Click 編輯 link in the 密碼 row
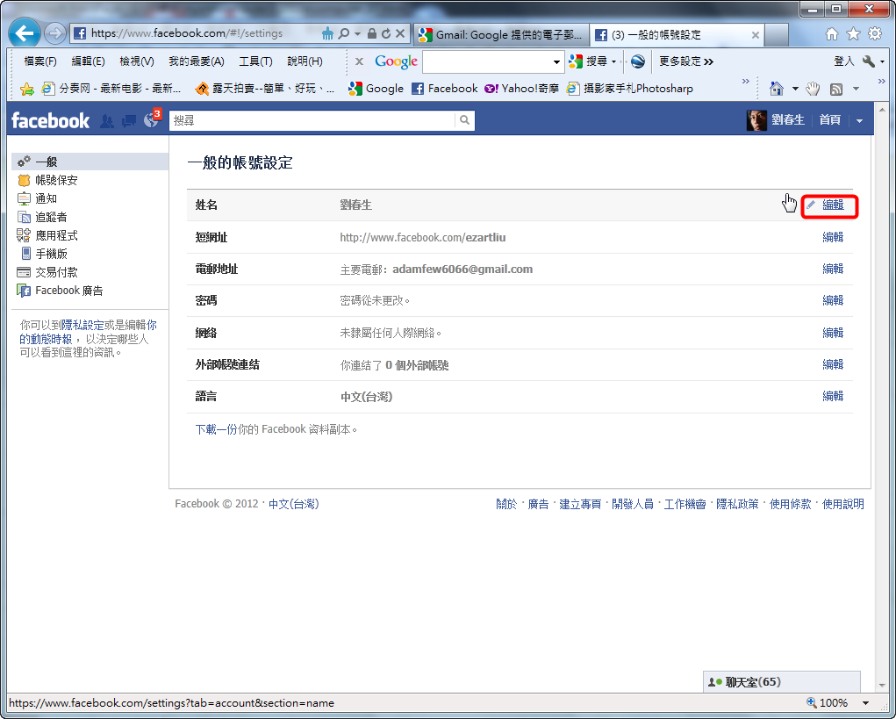This screenshot has height=719, width=896. pos(833,300)
